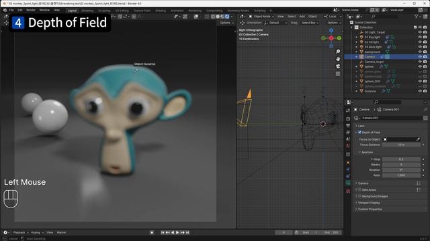
Task: Jump to timeline end frame button
Action: (x=187, y=232)
